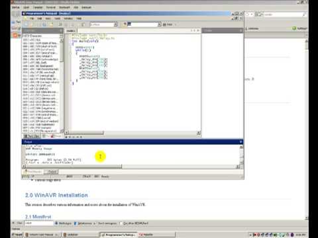The width and height of the screenshot is (318, 238).
Task: Click the New file icon in Programmer's Notepad toolbar
Action: [26, 24]
